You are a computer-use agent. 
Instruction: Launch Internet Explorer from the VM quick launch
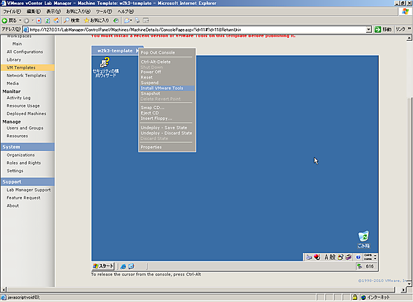click(x=123, y=266)
